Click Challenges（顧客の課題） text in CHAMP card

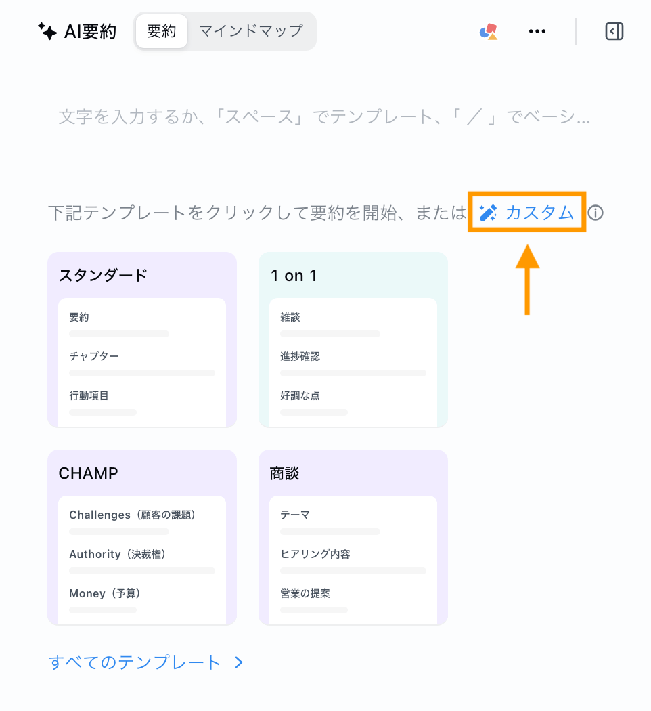point(132,515)
